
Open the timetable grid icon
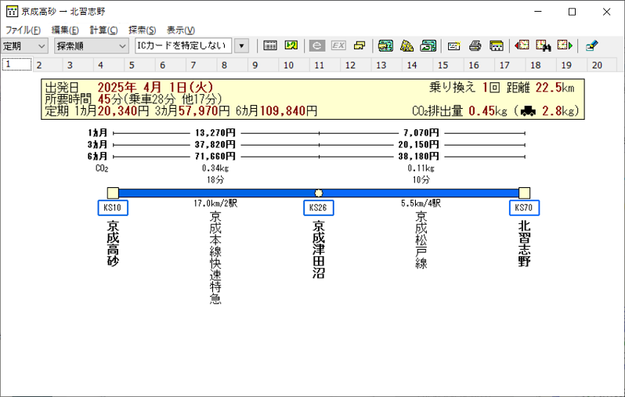270,46
